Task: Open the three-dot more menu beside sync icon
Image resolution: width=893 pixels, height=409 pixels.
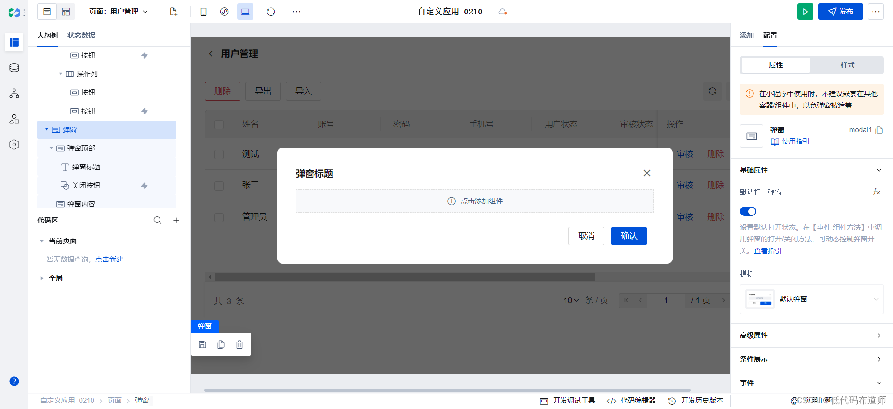Action: click(x=296, y=12)
